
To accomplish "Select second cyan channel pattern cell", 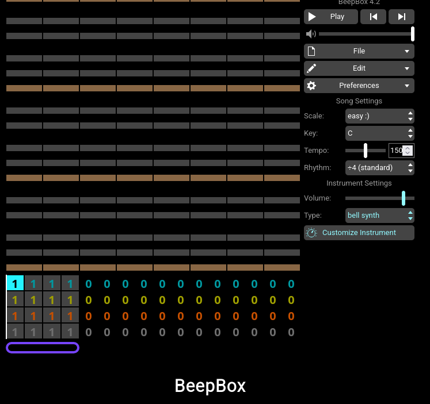I will 33,284.
